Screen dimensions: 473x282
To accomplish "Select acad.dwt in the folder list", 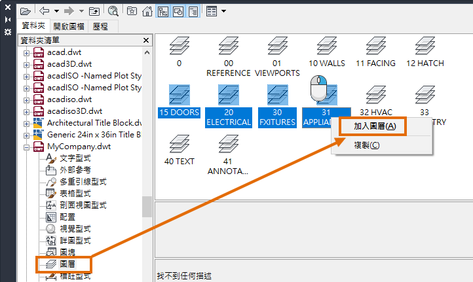I will (x=64, y=52).
